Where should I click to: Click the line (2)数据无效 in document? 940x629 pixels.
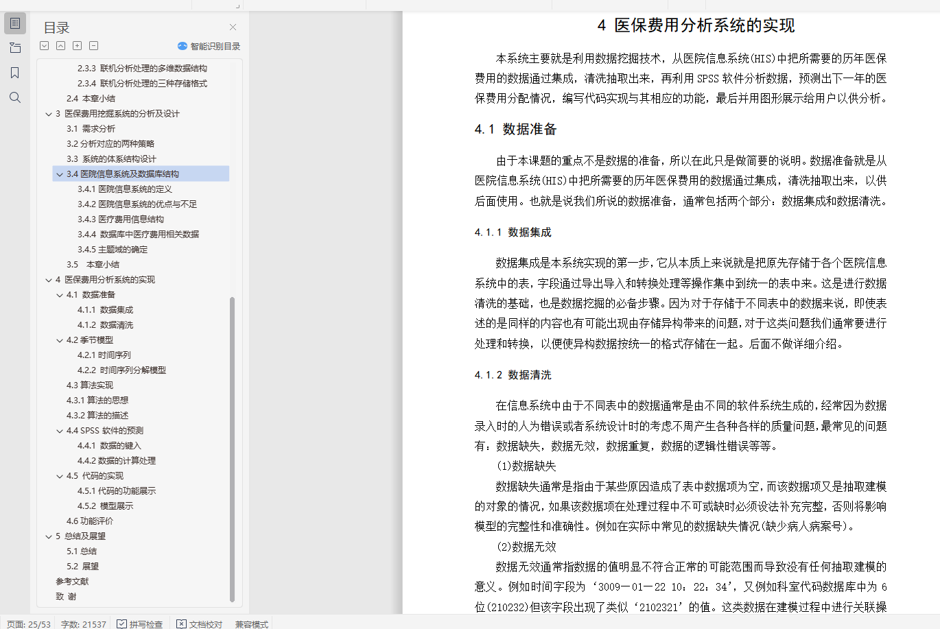526,547
